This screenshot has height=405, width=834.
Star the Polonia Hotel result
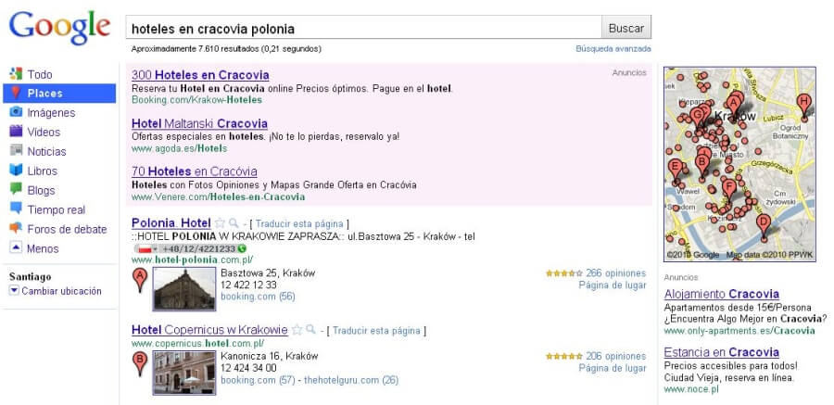click(x=220, y=223)
